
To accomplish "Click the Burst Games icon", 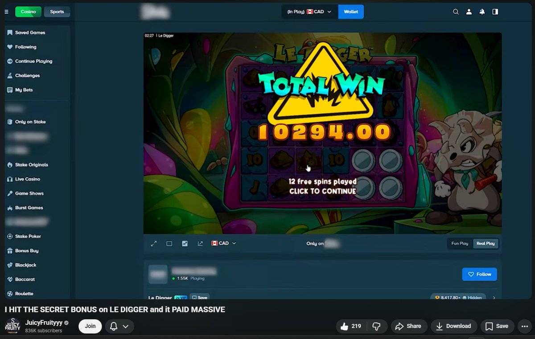I will 10,208.
